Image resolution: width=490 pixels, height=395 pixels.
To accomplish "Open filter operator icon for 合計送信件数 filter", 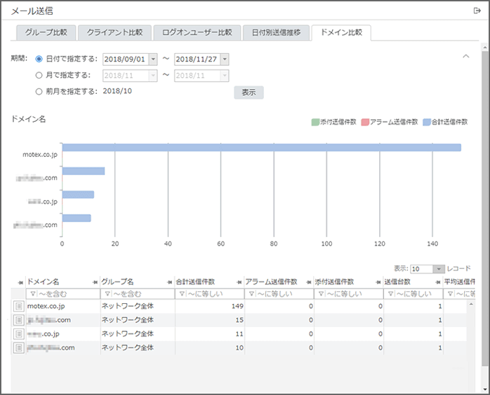I will tap(182, 293).
